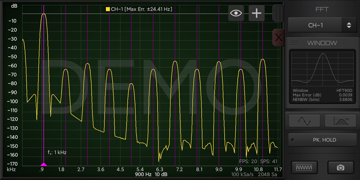Click the spectrum curve icon button
The image size is (360, 180).
pyautogui.click(x=340, y=120)
